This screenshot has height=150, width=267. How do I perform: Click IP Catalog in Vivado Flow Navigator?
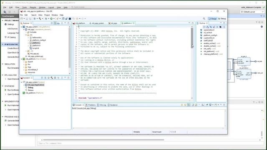[x=12, y=37]
